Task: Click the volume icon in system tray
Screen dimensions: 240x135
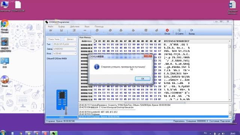Action: click(223, 133)
